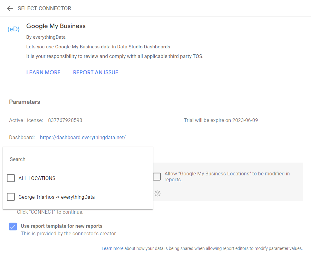311x259 pixels.
Task: Click the Parameters section heading
Action: point(25,102)
